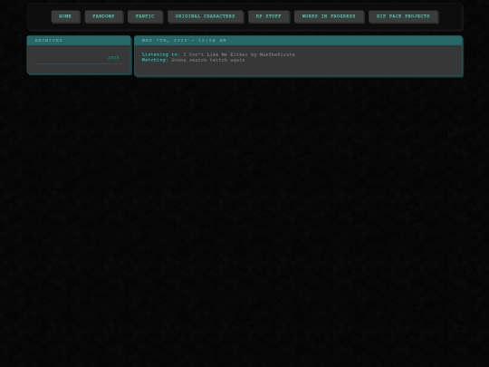Open Original Characters page
This screenshot has height=367, width=489.
[x=206, y=16]
